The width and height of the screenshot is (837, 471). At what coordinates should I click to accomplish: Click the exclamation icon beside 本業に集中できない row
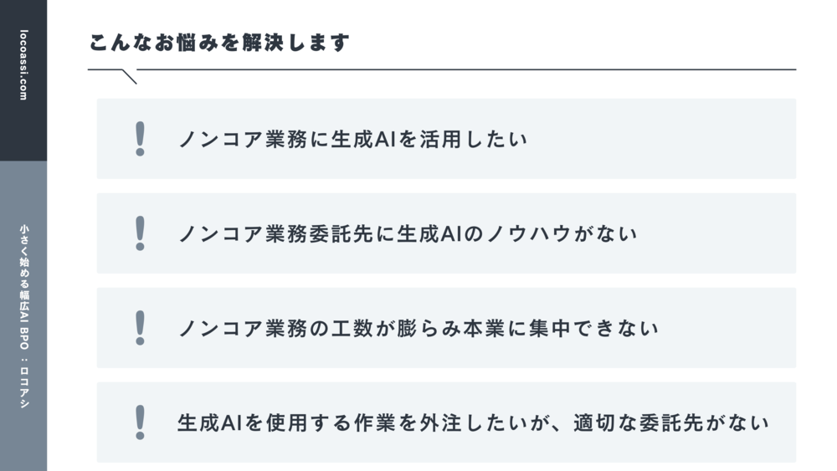pyautogui.click(x=140, y=328)
